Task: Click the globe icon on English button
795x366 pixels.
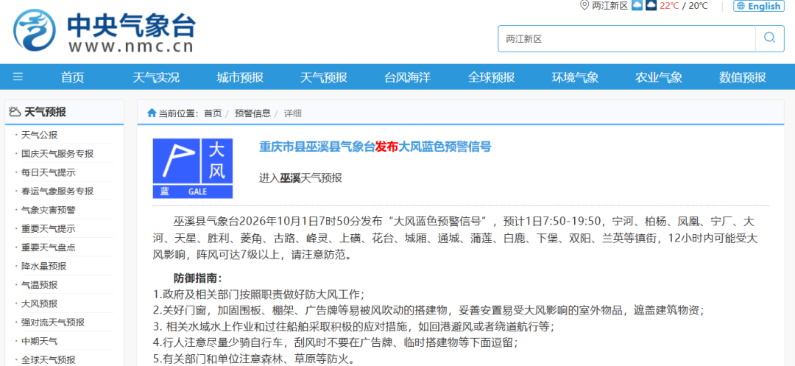Action: point(741,6)
